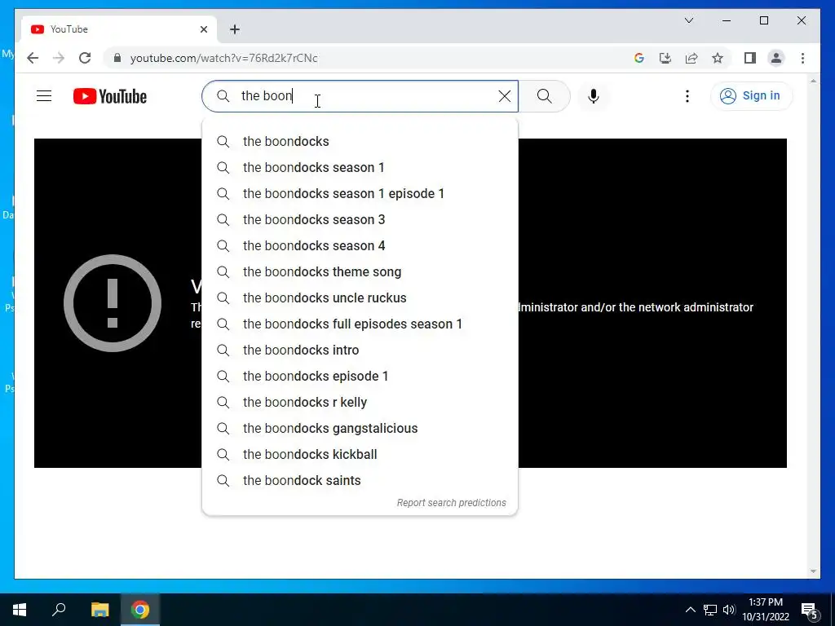Open Chrome side panel

pos(750,58)
